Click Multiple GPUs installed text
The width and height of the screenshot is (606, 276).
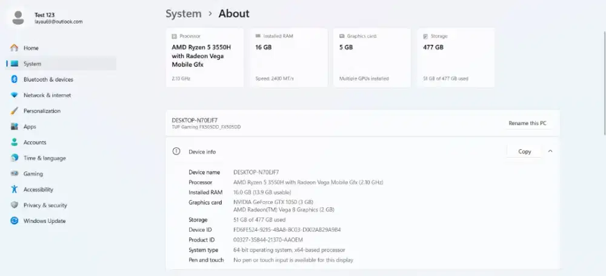[364, 79]
